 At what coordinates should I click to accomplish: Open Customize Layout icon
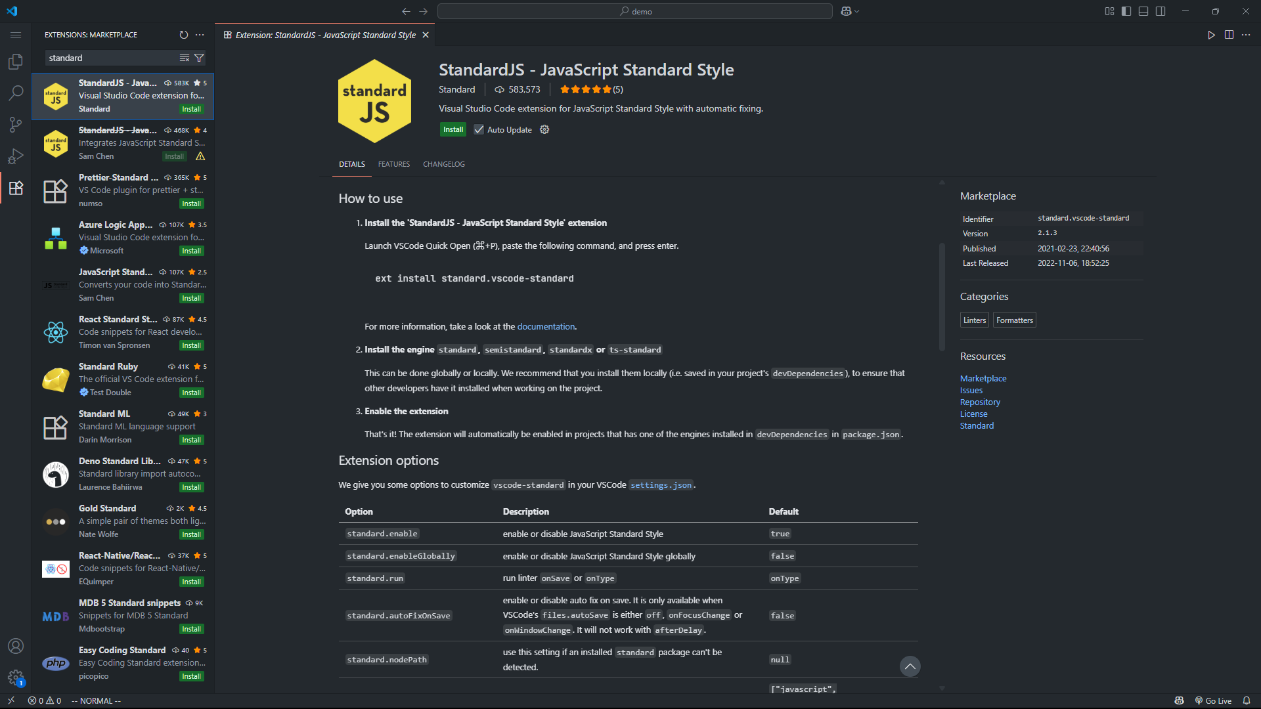pos(1109,11)
